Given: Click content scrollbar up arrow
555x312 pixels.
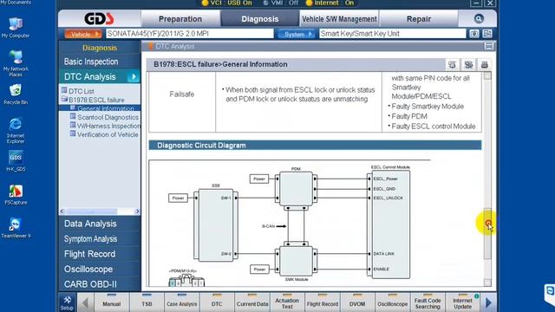Looking at the screenshot, I should (x=487, y=75).
